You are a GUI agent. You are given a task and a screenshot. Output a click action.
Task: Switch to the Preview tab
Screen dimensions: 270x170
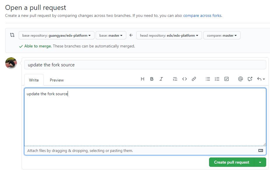[x=57, y=80]
